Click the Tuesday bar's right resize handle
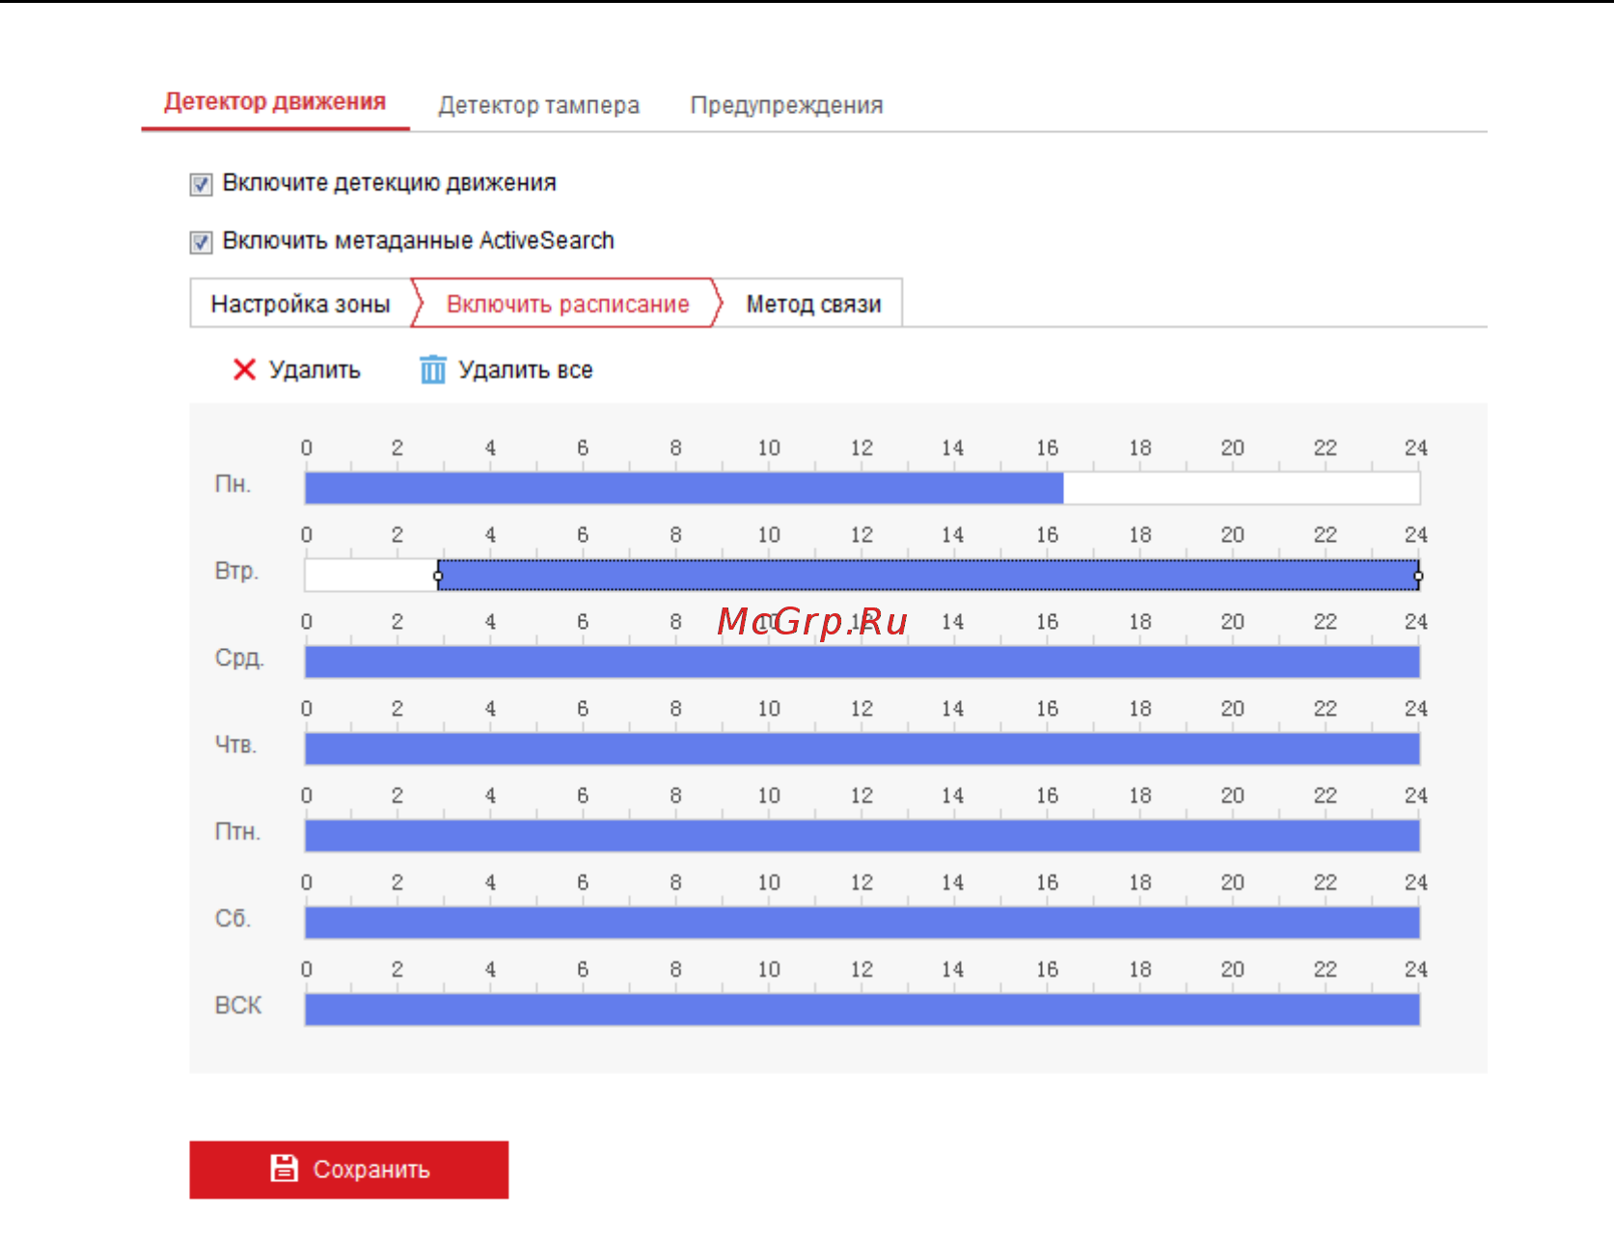This screenshot has width=1614, height=1240. coord(1418,576)
